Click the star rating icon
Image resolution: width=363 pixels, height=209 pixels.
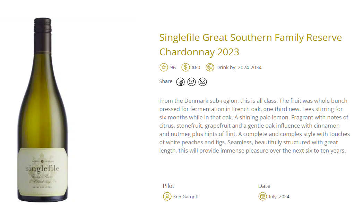pos(164,67)
